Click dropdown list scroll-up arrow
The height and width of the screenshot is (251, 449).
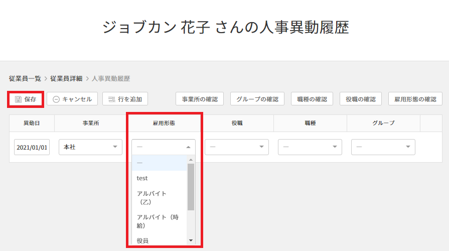(191, 160)
